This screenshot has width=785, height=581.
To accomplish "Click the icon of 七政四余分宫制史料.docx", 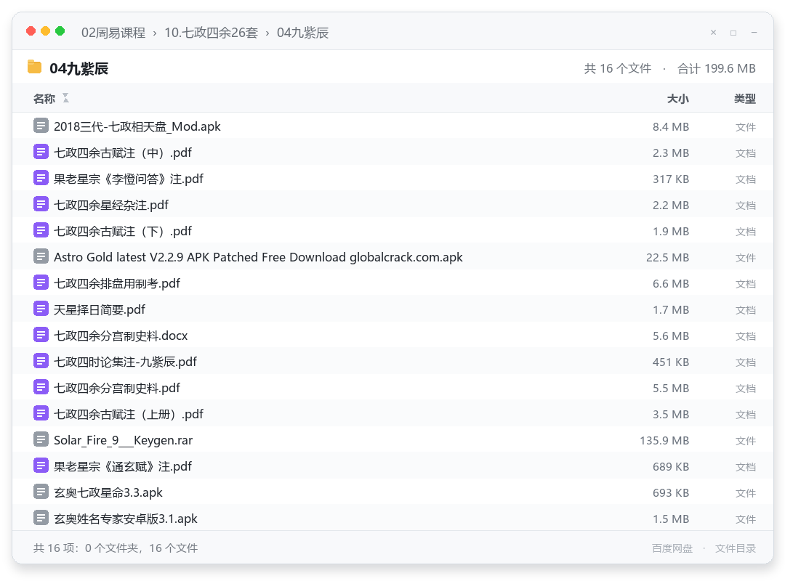I will click(41, 335).
